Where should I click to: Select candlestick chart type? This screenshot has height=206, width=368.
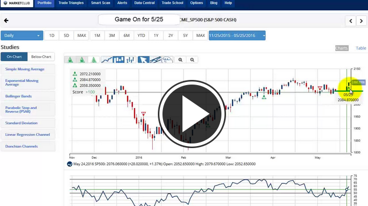click(118, 59)
